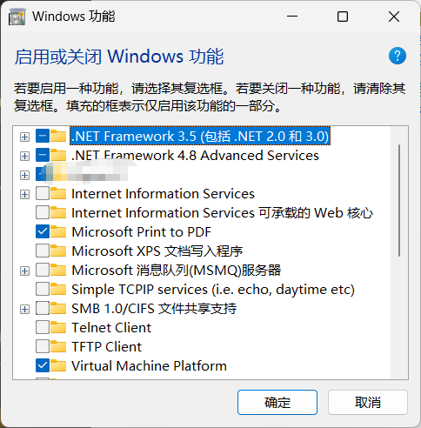Click the folder icon beside Virtual Machine Platform
Screen dimensions: 421x428
(58, 366)
